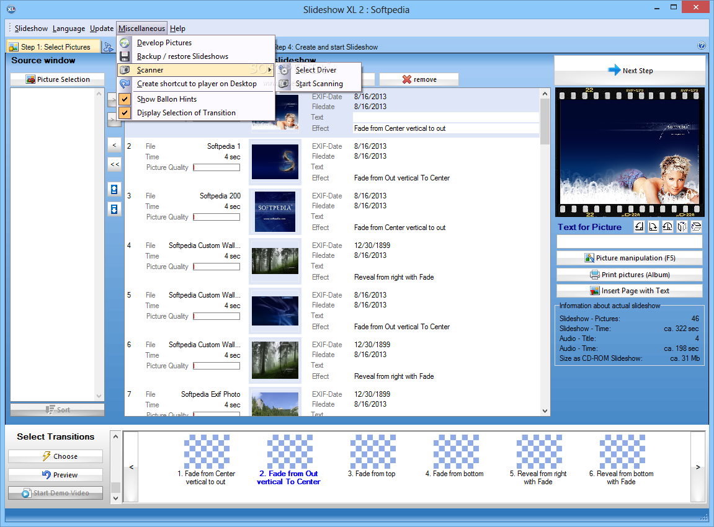Click the Text for Picture input field
The width and height of the screenshot is (714, 527).
click(629, 242)
